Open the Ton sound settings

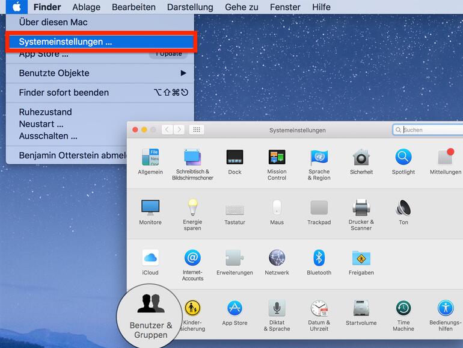[403, 212]
